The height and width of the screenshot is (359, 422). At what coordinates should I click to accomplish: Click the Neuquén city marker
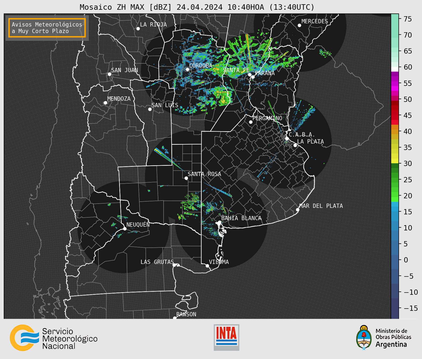tap(125, 229)
